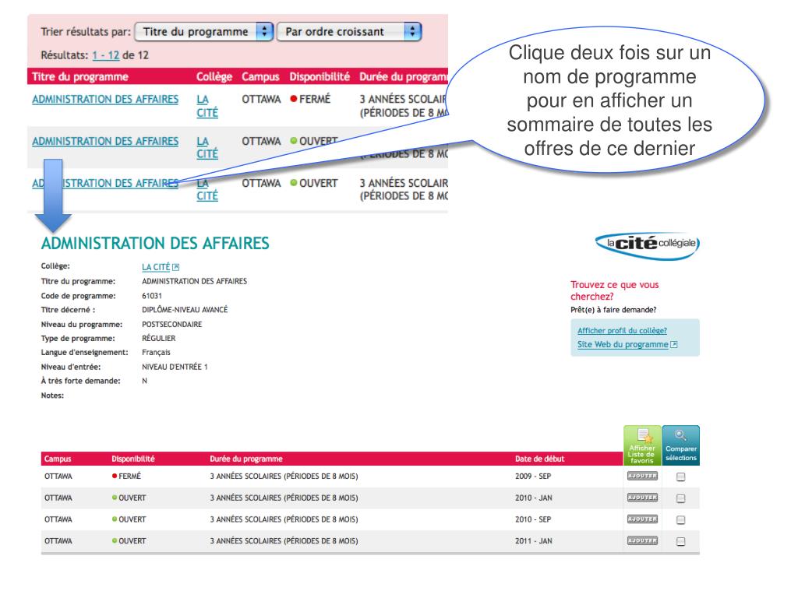Open LA CITÉ college link in program details
Screen dimensions: 798x598
click(x=156, y=267)
